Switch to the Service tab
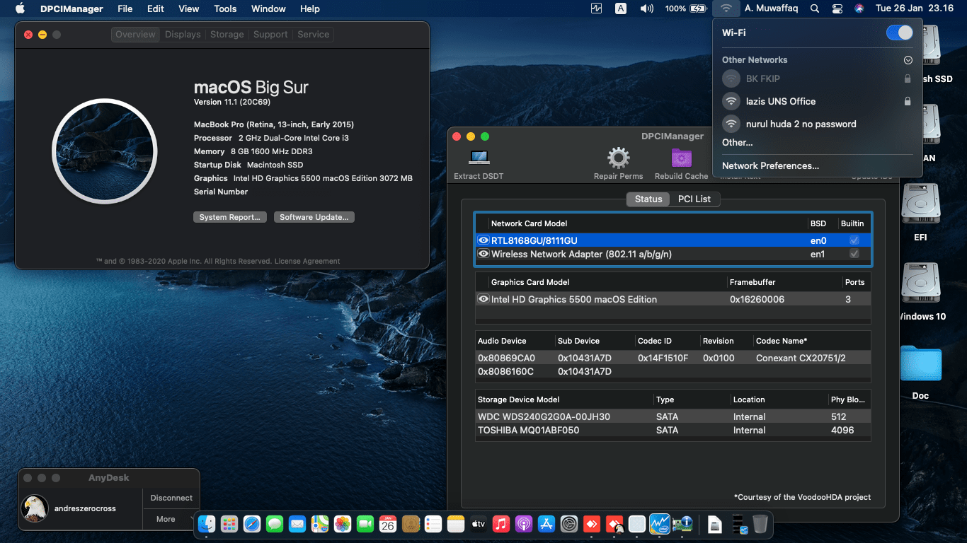The width and height of the screenshot is (967, 543). [x=314, y=34]
